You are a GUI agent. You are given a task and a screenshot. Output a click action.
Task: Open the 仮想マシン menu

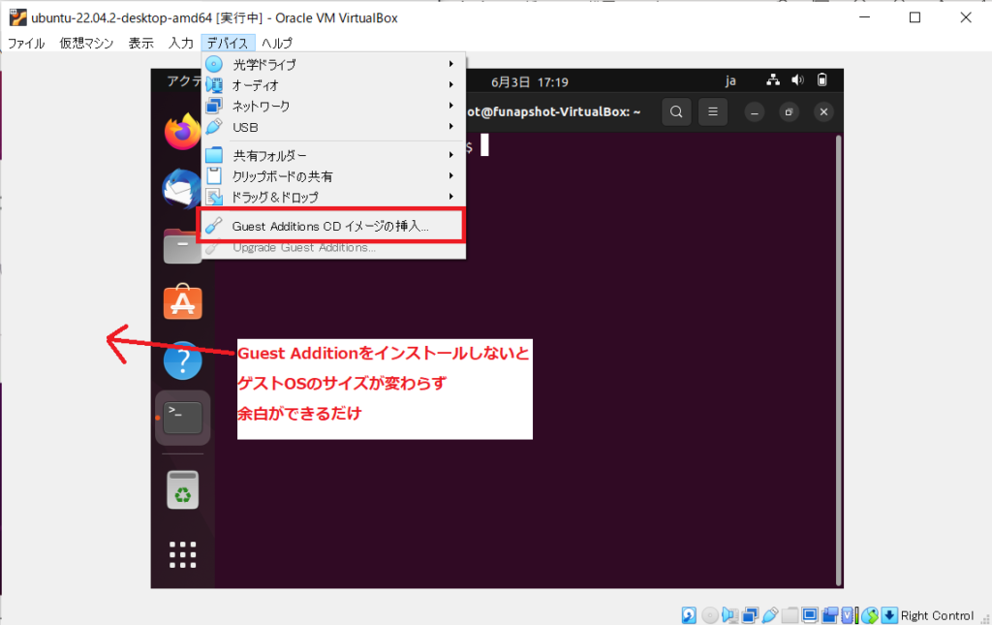click(x=86, y=43)
